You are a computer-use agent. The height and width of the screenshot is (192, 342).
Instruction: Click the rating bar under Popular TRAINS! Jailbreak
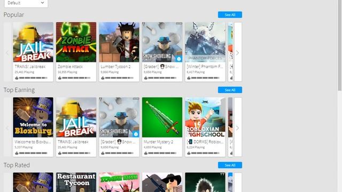pyautogui.click(x=33, y=78)
